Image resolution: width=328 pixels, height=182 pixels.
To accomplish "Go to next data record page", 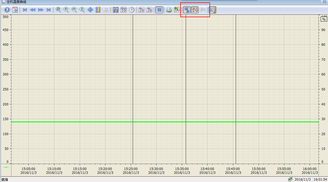I will tap(41, 10).
